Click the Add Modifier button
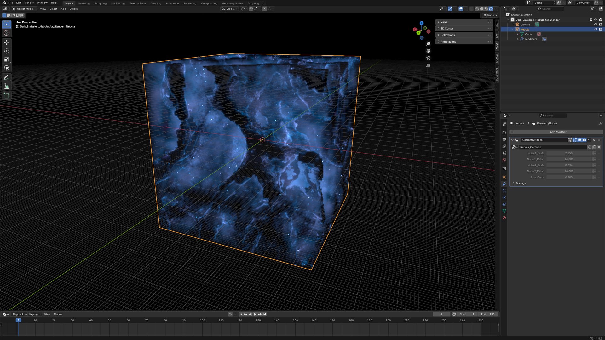Viewport: 605px width, 340px height. pyautogui.click(x=556, y=132)
